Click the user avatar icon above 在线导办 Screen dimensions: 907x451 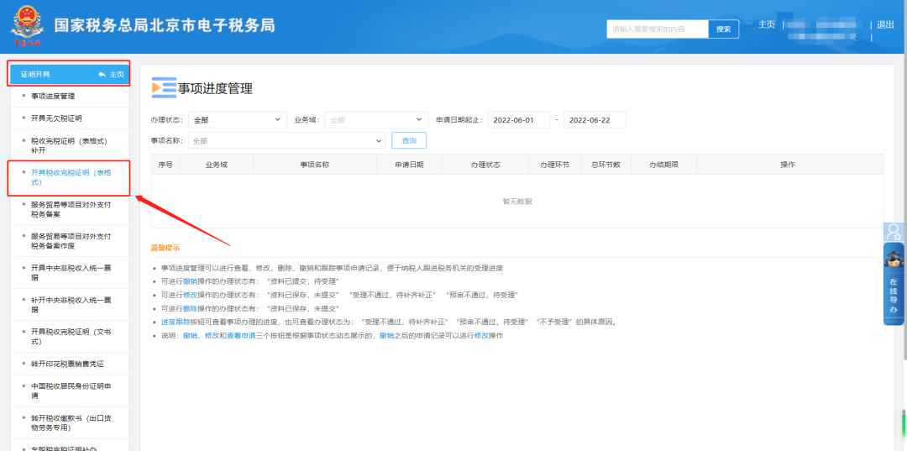tap(894, 232)
